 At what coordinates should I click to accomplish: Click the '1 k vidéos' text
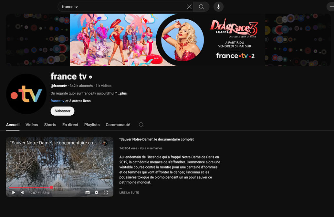coord(103,86)
